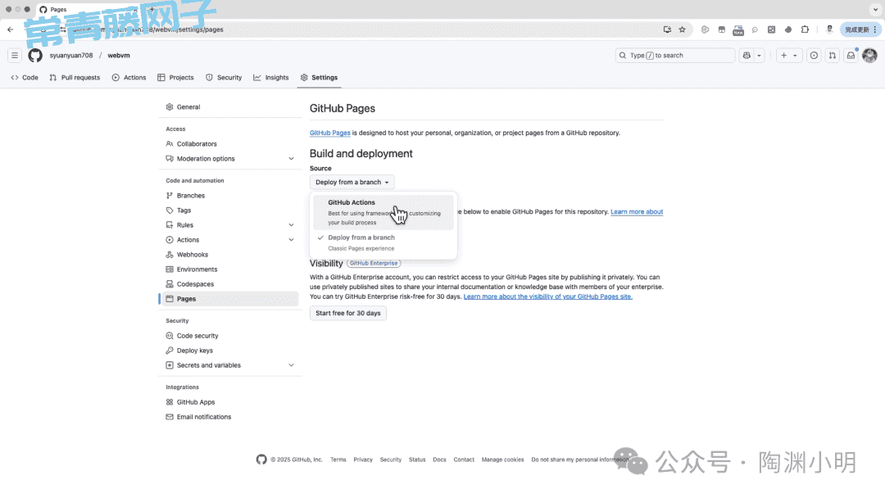Switch to the Projects repository tab

click(175, 78)
